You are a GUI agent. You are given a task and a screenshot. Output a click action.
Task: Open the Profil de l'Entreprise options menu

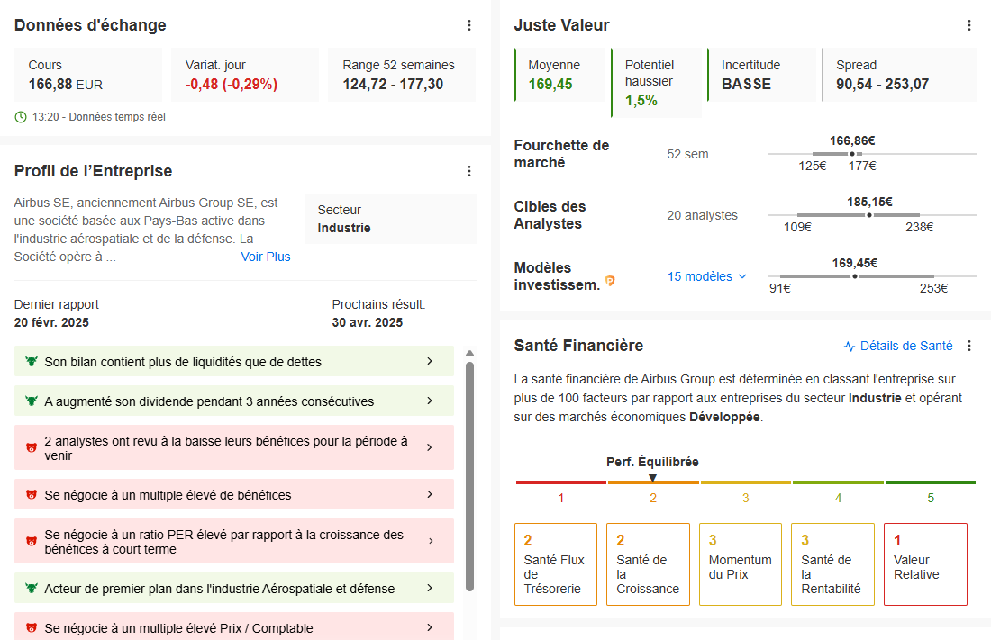(x=469, y=171)
